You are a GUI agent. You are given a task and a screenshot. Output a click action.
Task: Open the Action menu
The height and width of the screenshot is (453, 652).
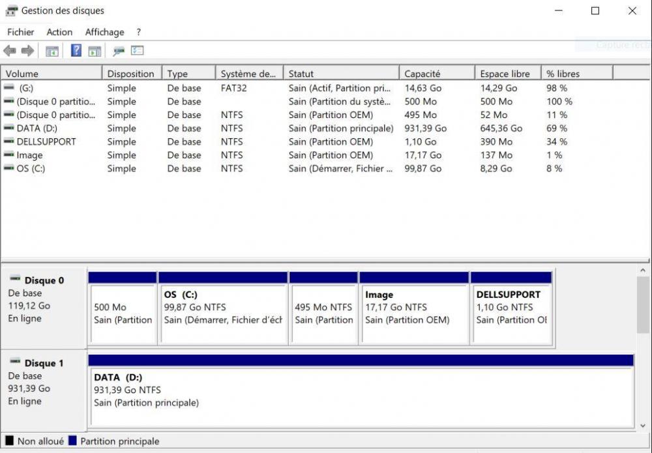point(59,32)
